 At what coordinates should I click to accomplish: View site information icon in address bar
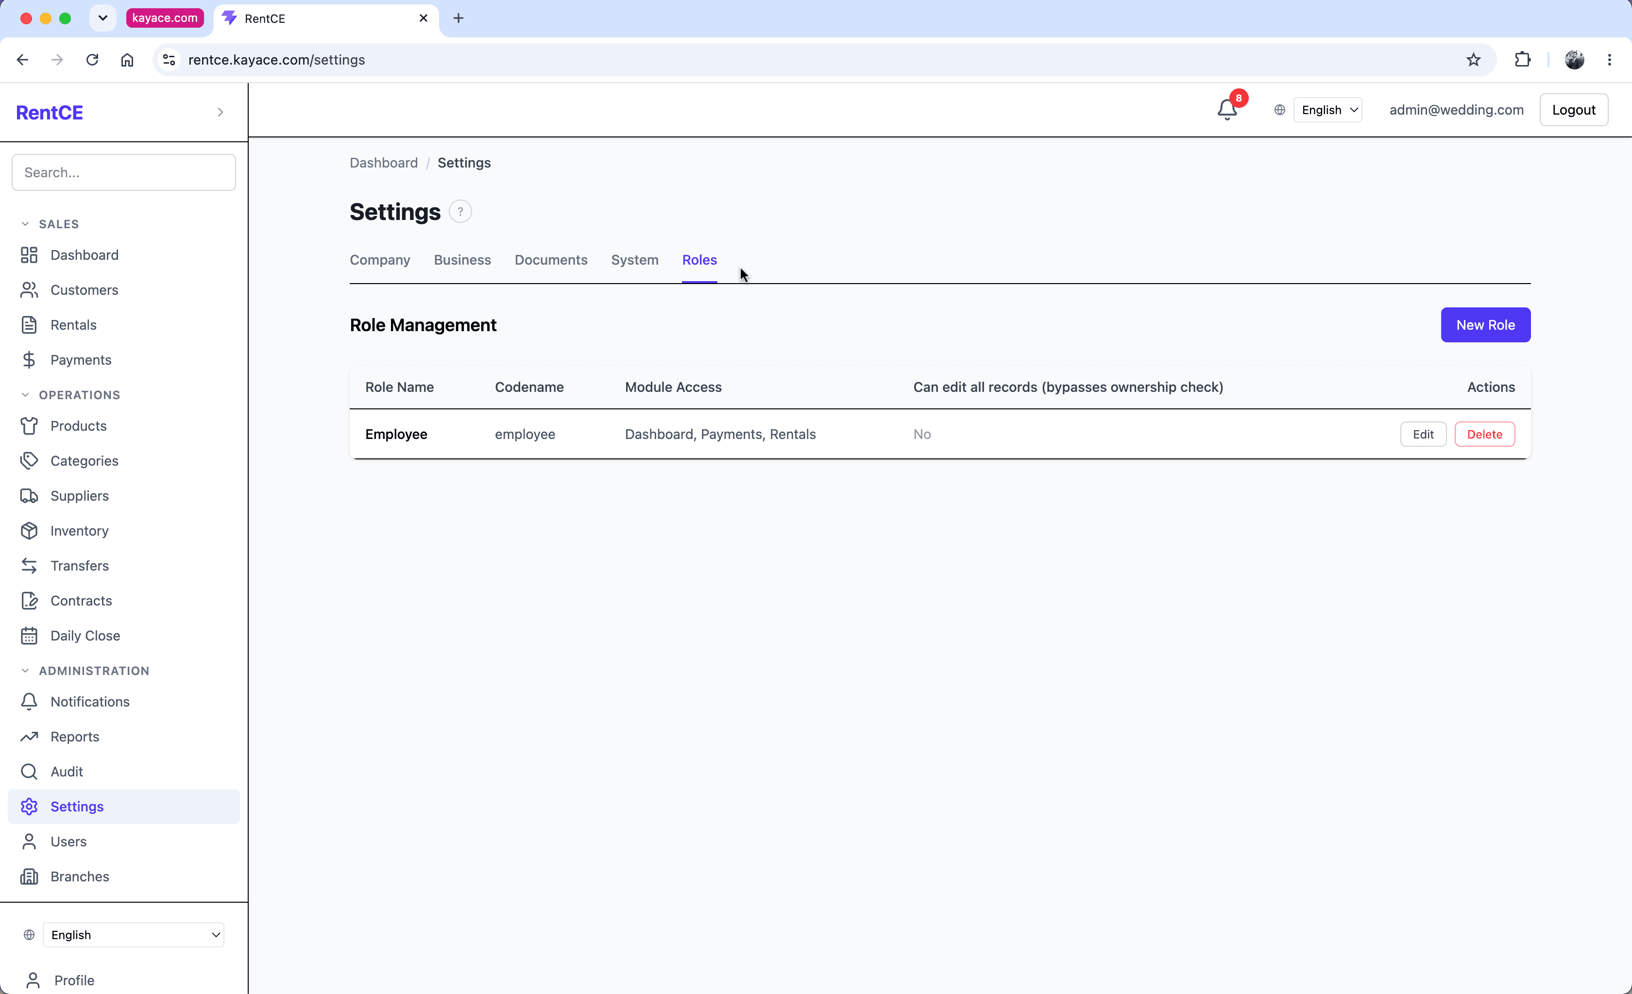[169, 60]
